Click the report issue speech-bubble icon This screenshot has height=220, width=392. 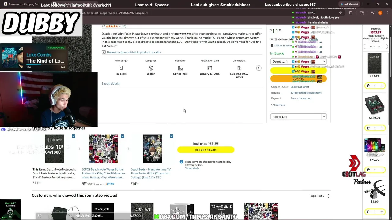tap(104, 53)
